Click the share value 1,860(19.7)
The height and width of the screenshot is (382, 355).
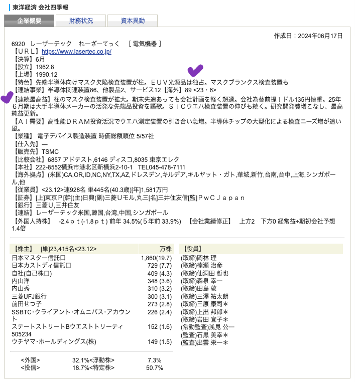point(156,258)
